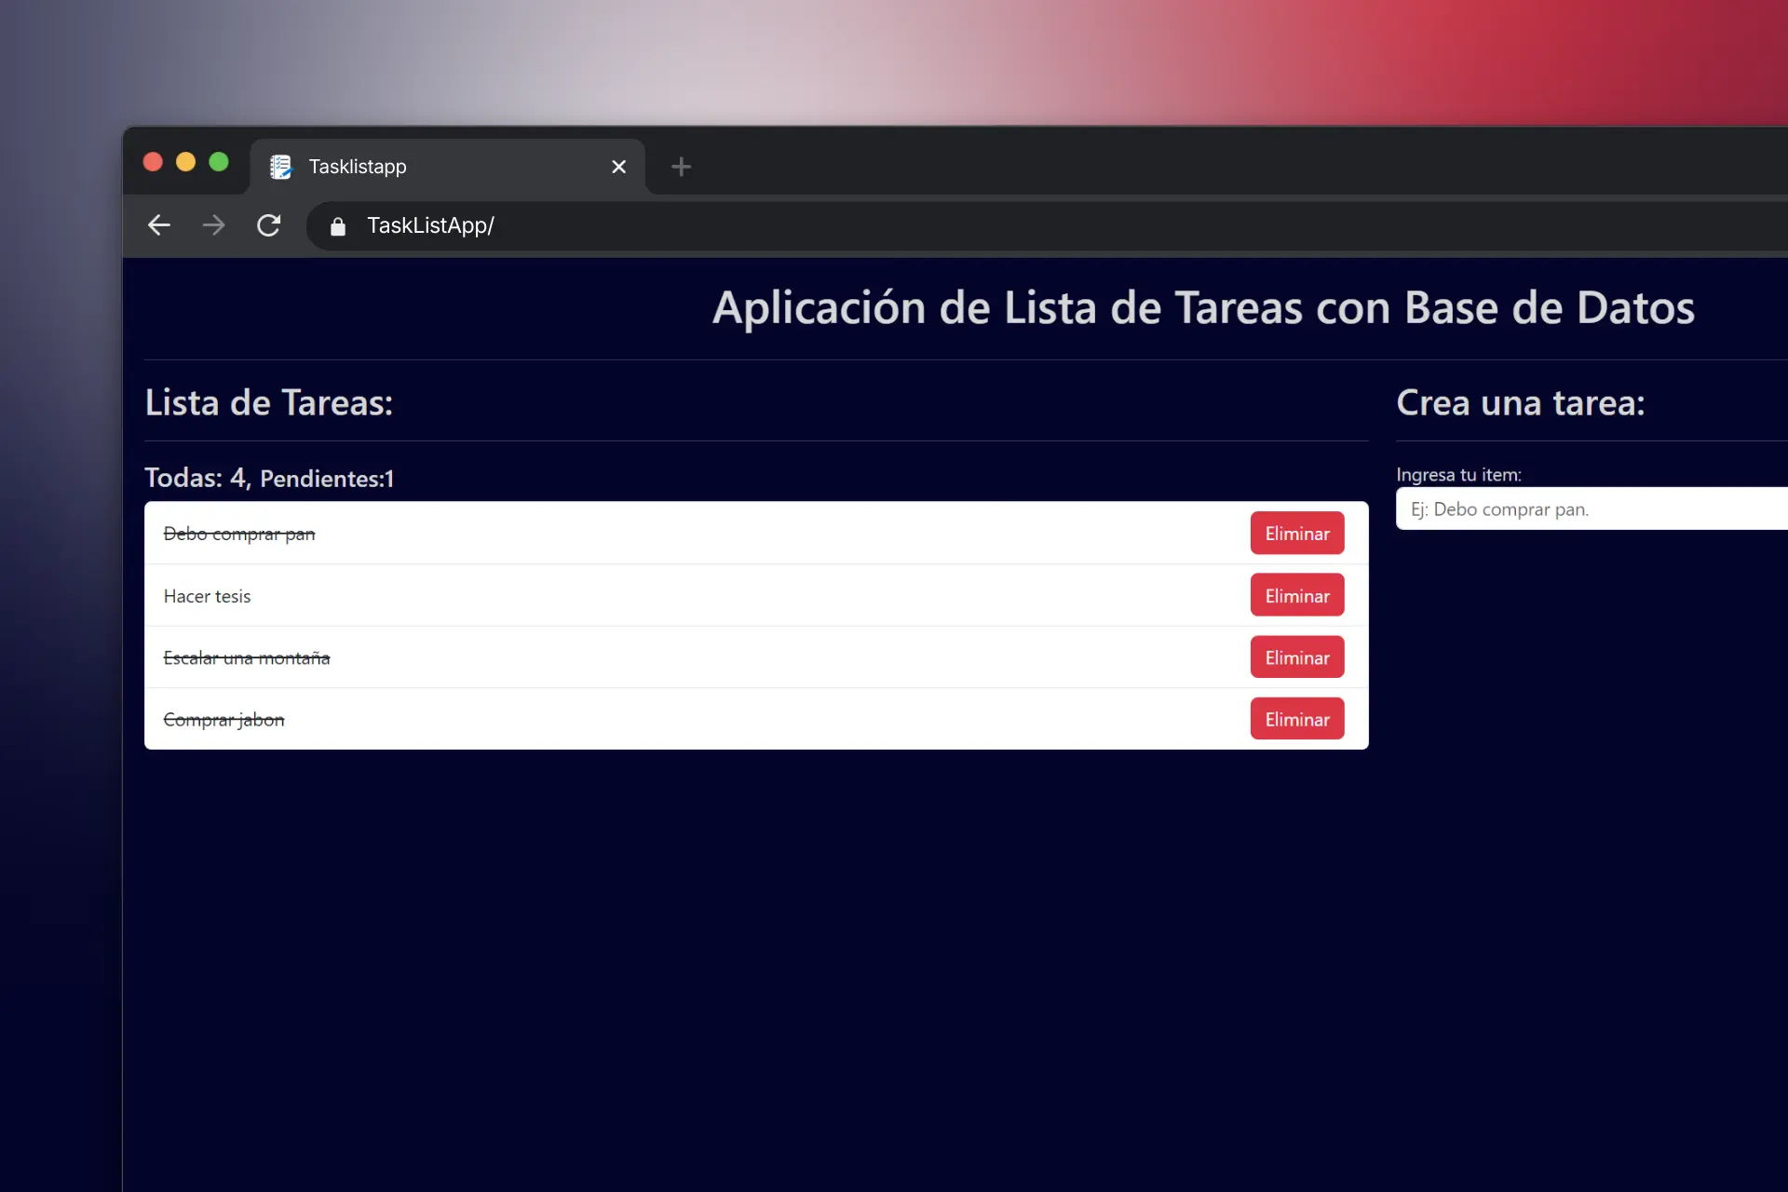Click the Ingresa tu item label
1788x1192 pixels.
click(x=1458, y=474)
